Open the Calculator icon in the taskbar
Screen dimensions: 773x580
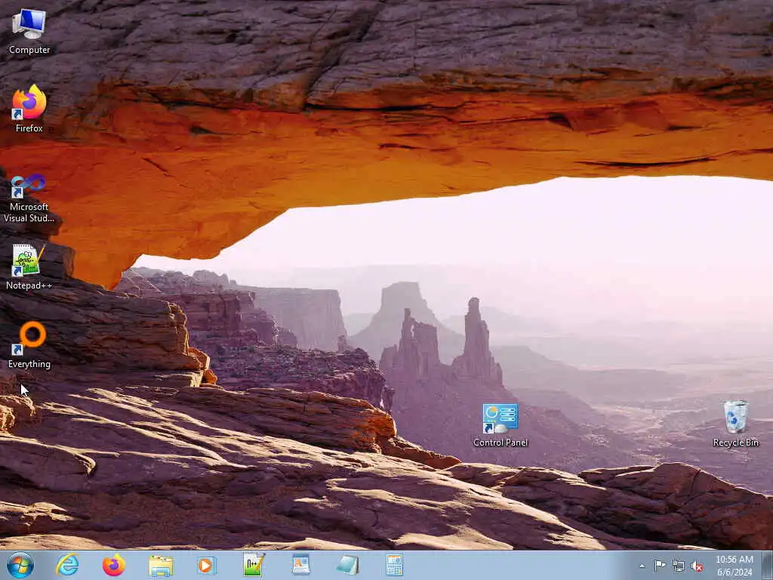394,565
